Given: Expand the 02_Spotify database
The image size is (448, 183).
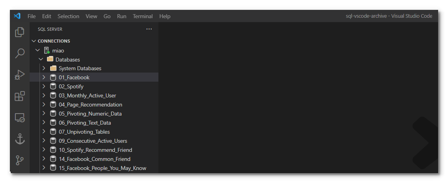Looking at the screenshot, I should 44,86.
